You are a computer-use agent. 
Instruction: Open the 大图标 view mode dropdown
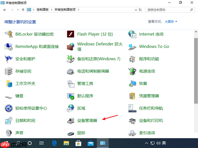(171, 22)
